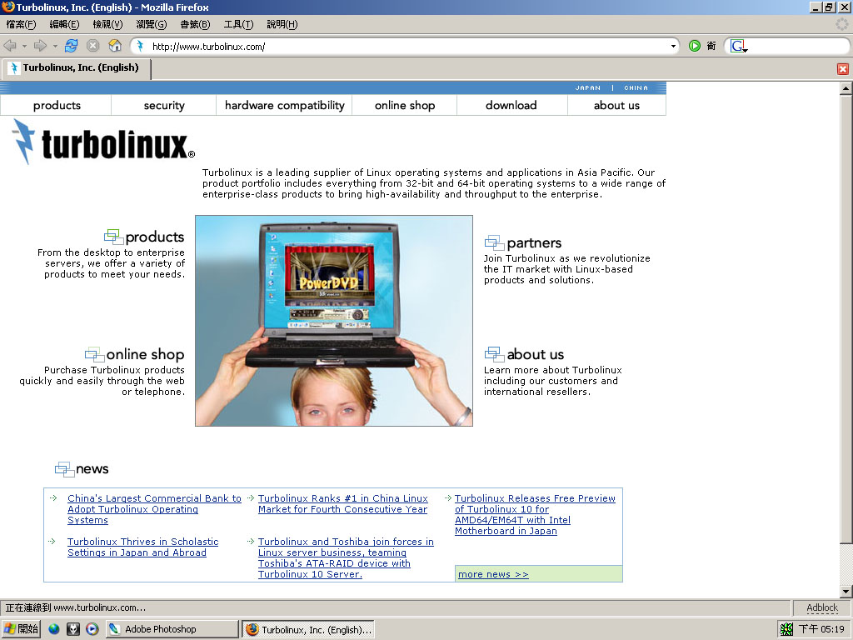This screenshot has height=640, width=853.
Task: Click the green Go button
Action: coord(695,47)
